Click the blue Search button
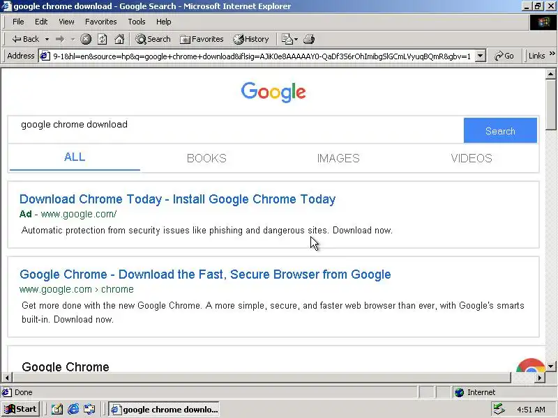This screenshot has height=418, width=558. [500, 130]
